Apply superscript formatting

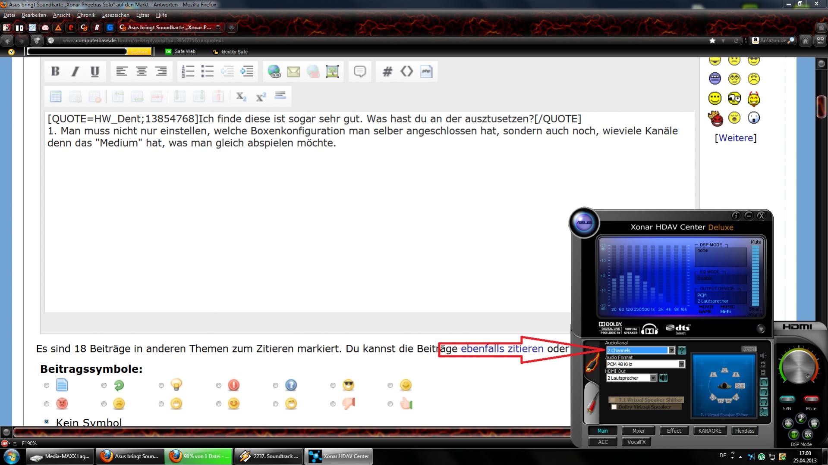[261, 96]
